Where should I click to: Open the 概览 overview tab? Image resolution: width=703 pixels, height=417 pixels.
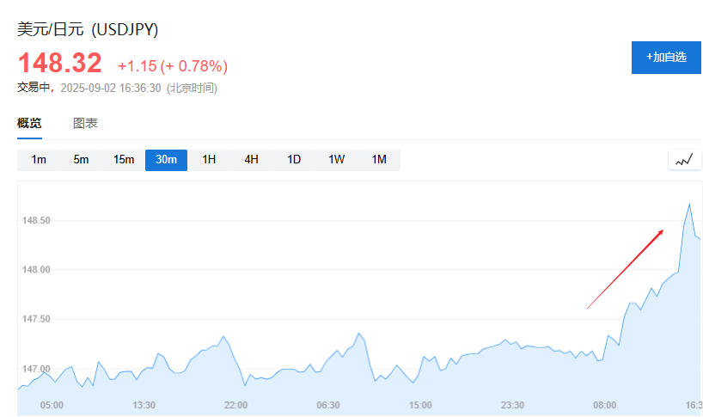click(29, 123)
